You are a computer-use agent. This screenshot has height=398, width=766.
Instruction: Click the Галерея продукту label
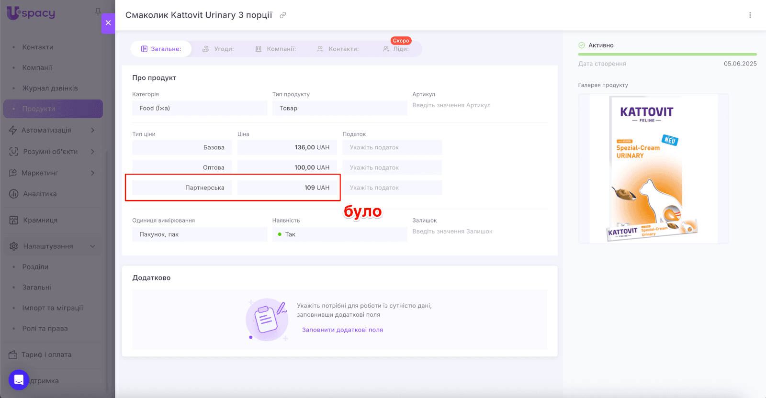pyautogui.click(x=603, y=85)
